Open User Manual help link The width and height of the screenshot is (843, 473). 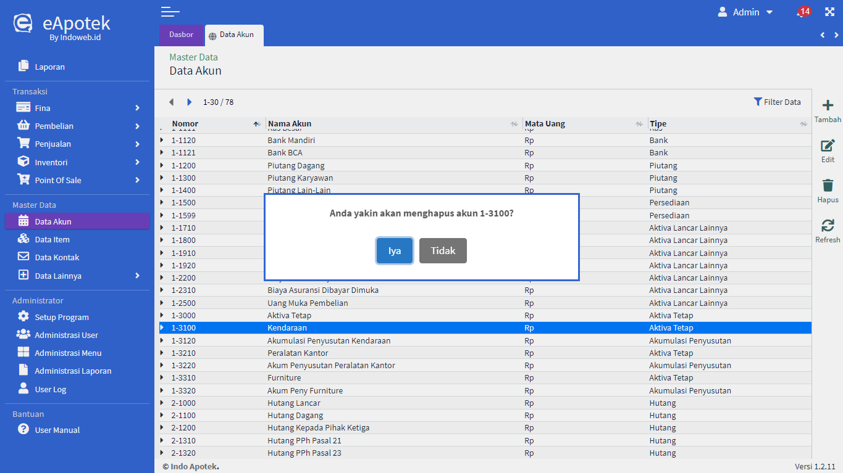point(57,430)
